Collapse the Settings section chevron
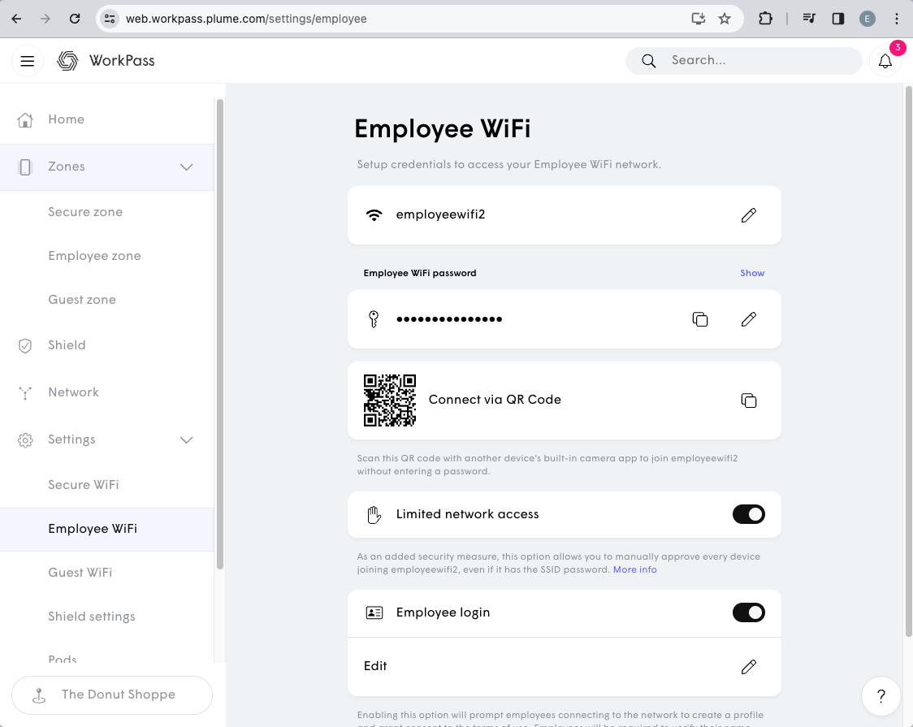 point(186,440)
